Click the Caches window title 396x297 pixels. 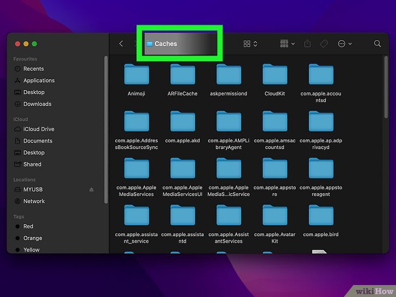tap(166, 44)
